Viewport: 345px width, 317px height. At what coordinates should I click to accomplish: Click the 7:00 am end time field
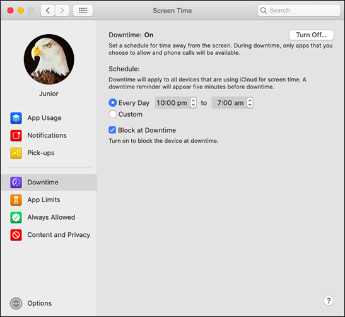(x=230, y=103)
